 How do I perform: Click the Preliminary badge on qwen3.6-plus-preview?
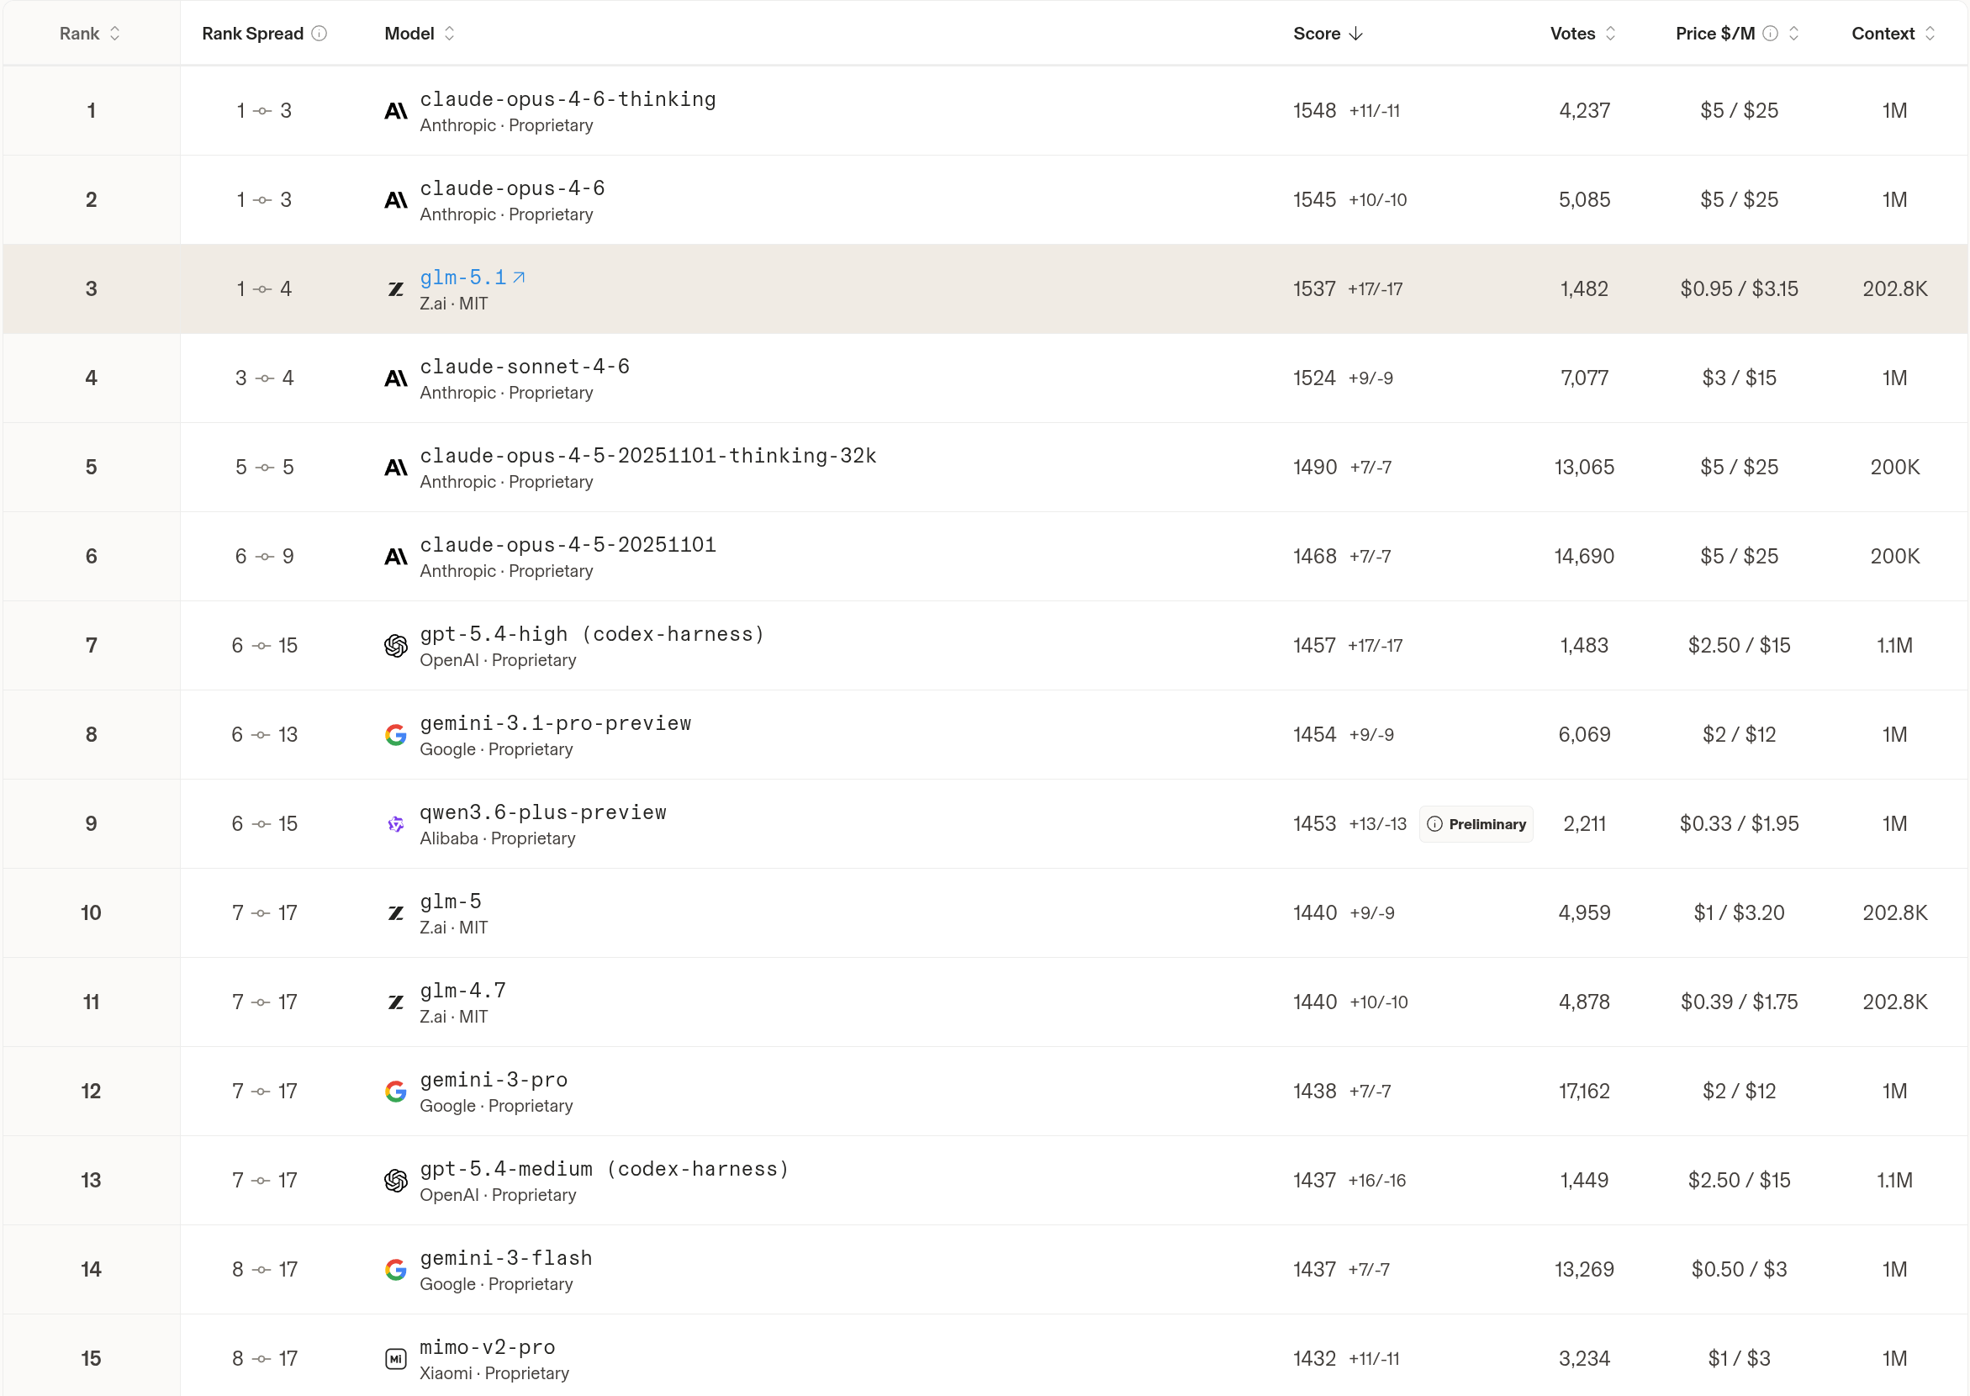[x=1476, y=824]
